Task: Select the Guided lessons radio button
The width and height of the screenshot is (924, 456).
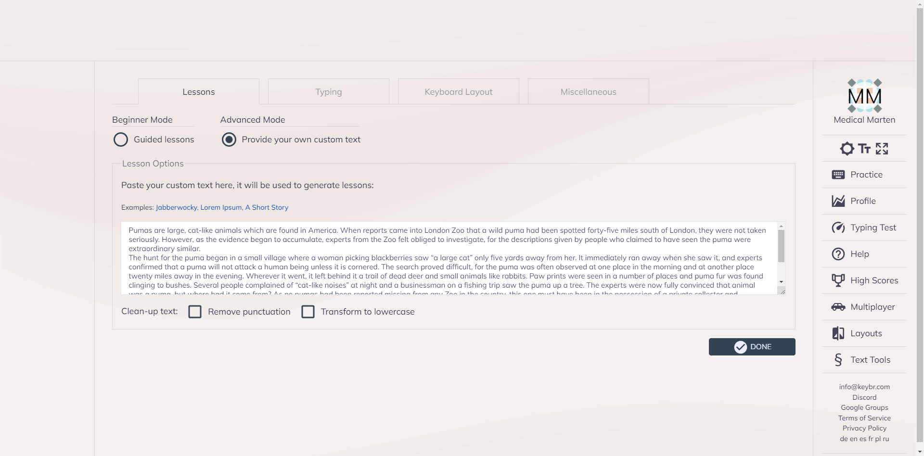Action: (x=121, y=139)
